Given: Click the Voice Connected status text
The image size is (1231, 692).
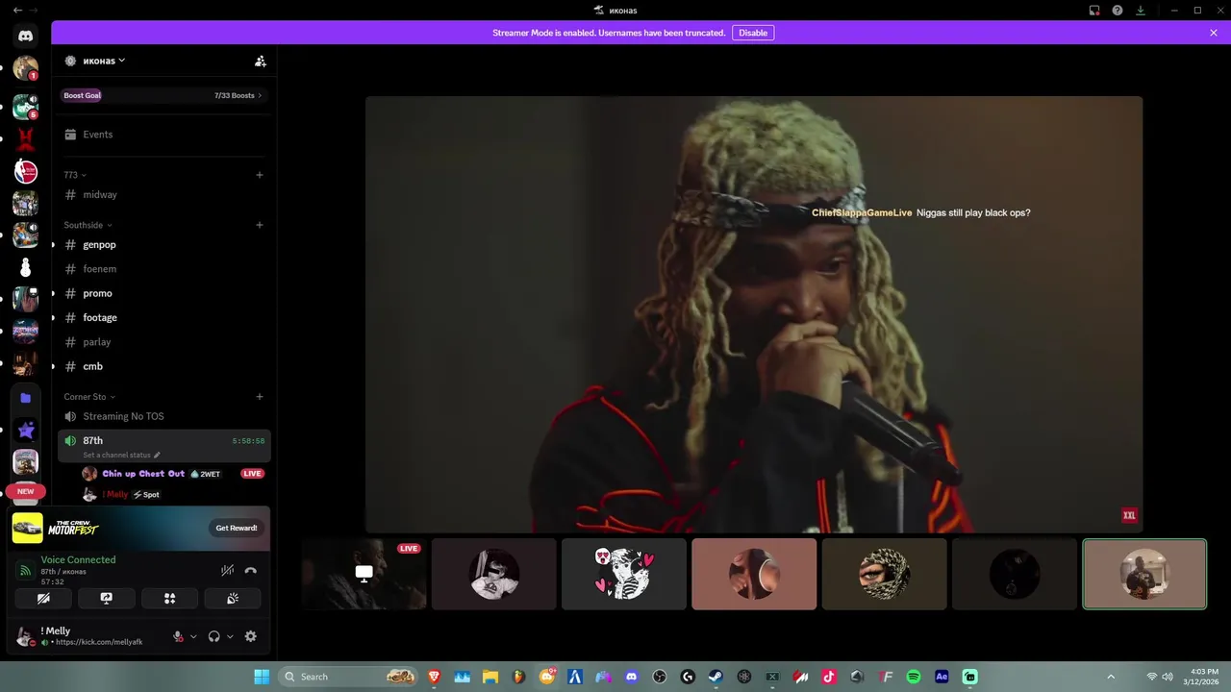Looking at the screenshot, I should click(x=78, y=559).
